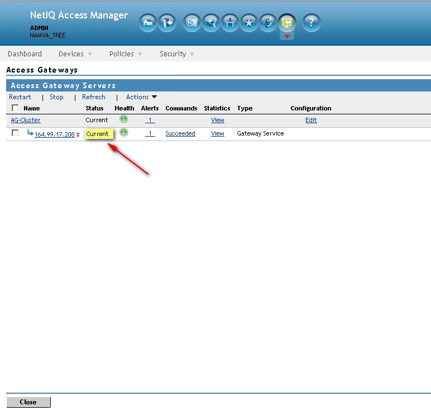Click the NetIQ Access Manager title
The width and height of the screenshot is (431, 420).
(x=79, y=16)
